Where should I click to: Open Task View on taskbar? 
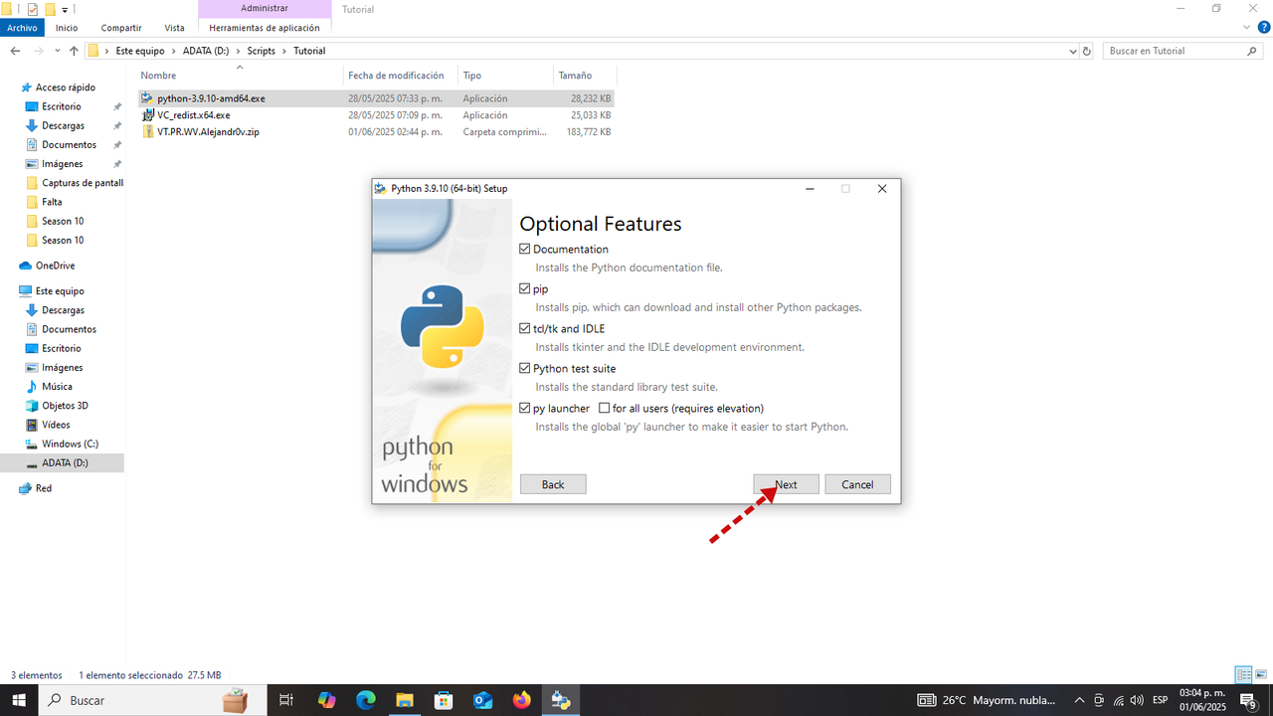coord(286,700)
